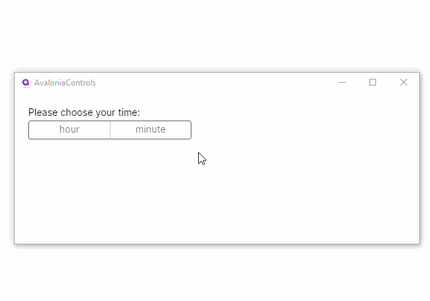Focus the hour segment of the time picker
Screen dimensions: 430x301
(x=69, y=130)
